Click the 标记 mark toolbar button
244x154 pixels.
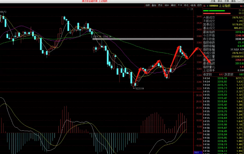186,5
